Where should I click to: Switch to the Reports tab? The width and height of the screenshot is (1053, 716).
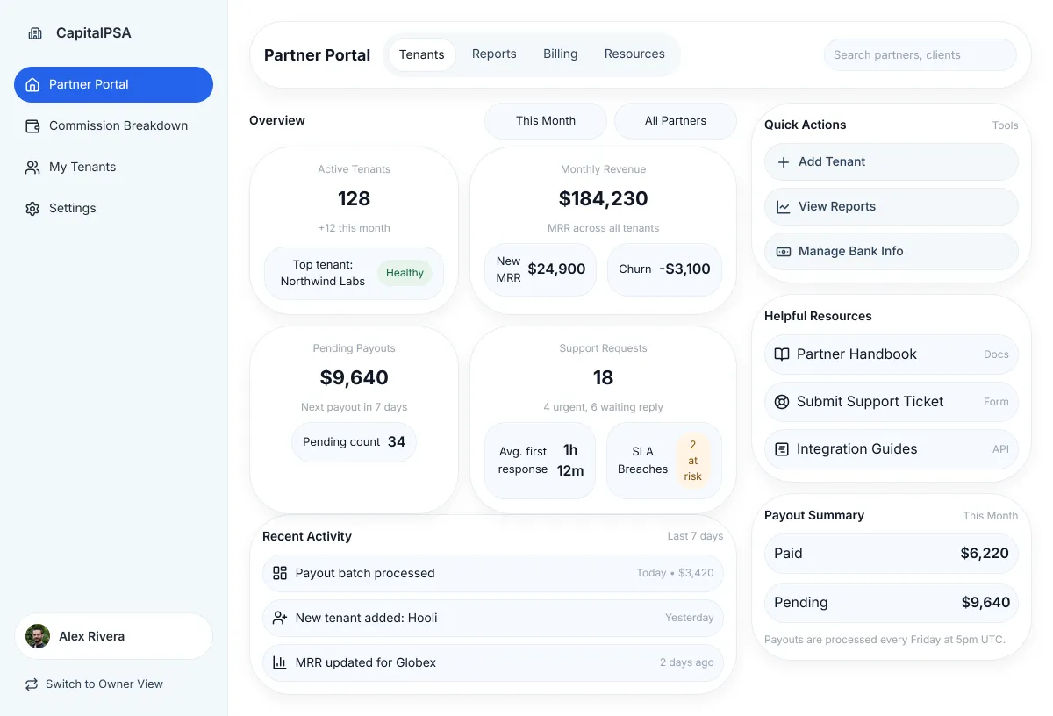(x=494, y=54)
